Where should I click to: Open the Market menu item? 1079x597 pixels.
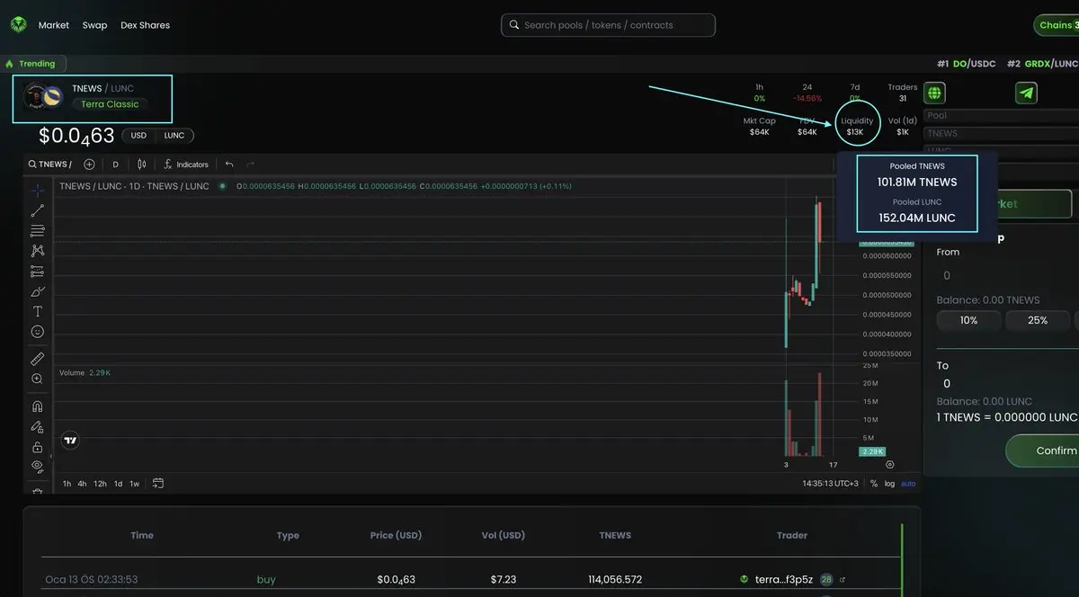click(54, 25)
